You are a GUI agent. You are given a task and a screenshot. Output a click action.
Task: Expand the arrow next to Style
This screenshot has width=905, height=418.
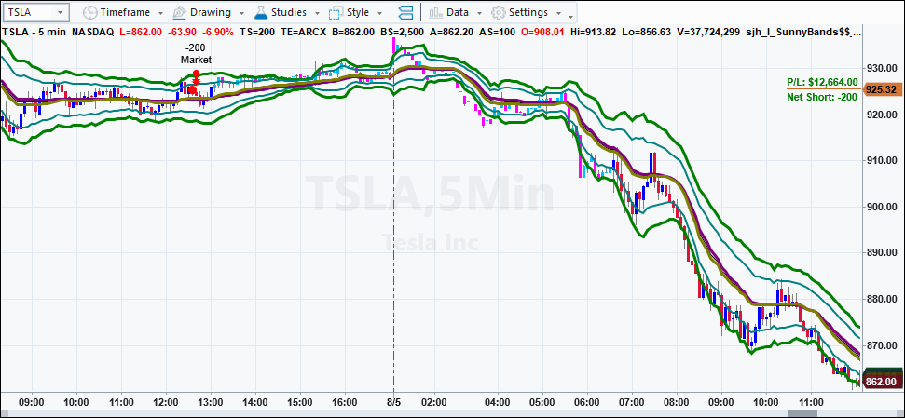(379, 13)
